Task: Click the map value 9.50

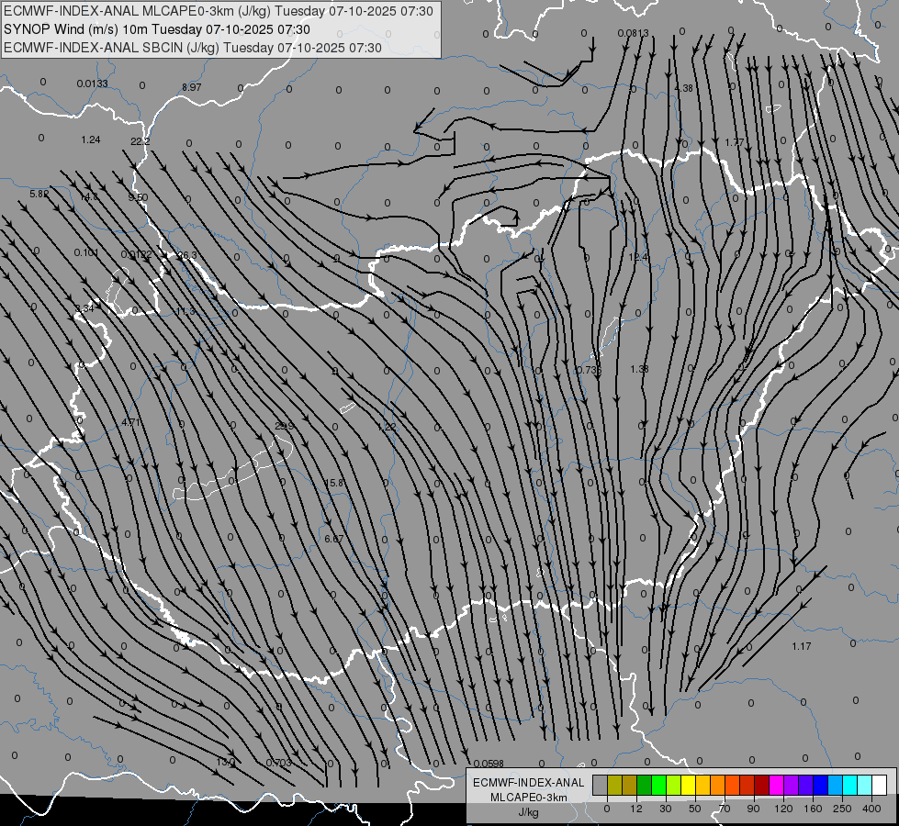Action: [138, 197]
